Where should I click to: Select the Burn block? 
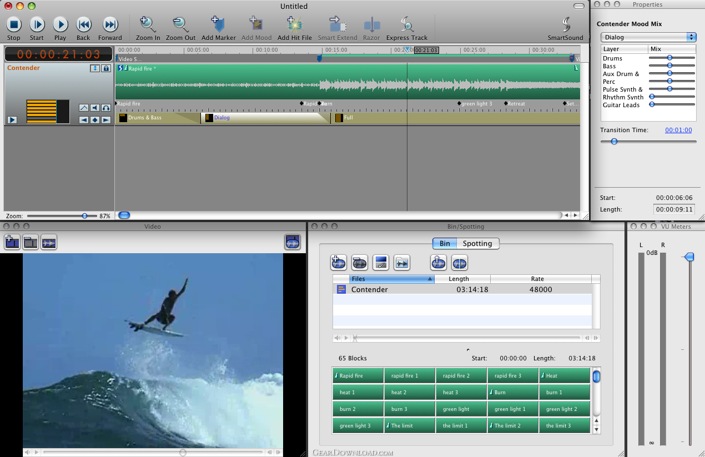point(513,393)
